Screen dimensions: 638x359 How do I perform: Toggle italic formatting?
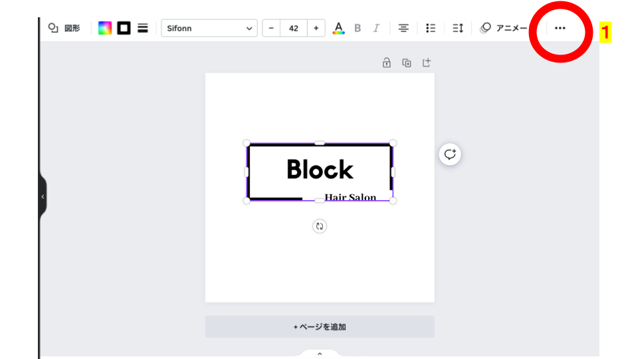[x=376, y=28]
